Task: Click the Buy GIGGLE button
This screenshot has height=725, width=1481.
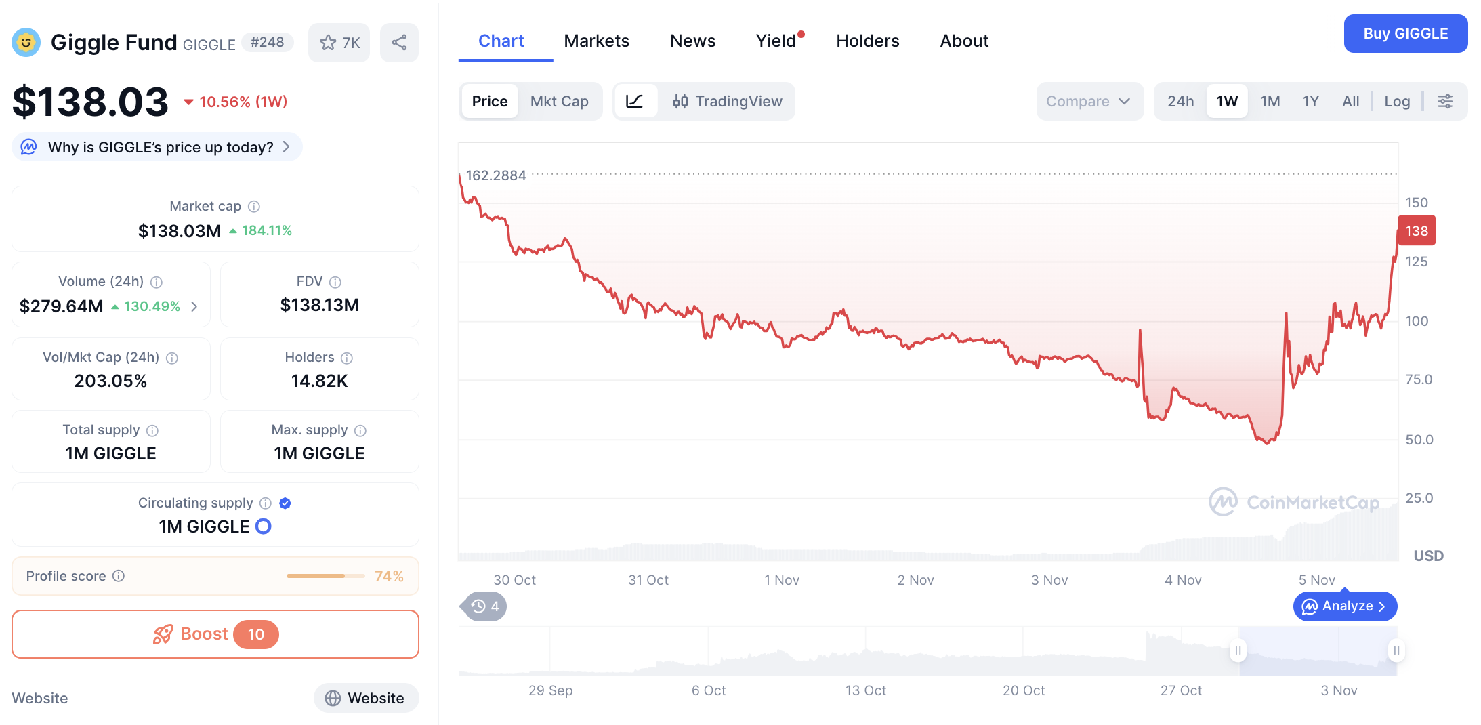Action: 1405,34
